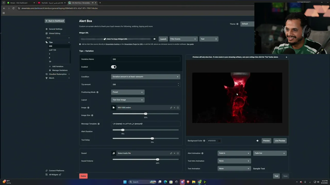Expand the Merch section in sidebar
The image size is (330, 185).
pos(58,78)
